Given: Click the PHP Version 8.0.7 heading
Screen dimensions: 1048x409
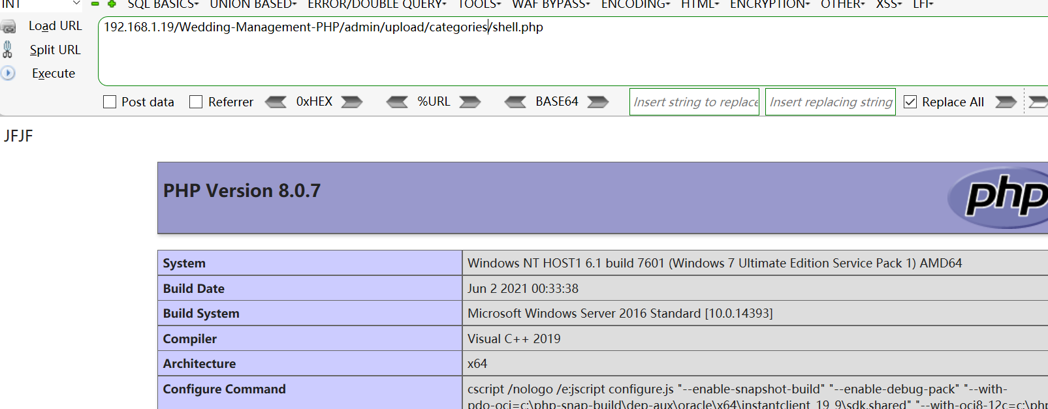Looking at the screenshot, I should click(242, 190).
